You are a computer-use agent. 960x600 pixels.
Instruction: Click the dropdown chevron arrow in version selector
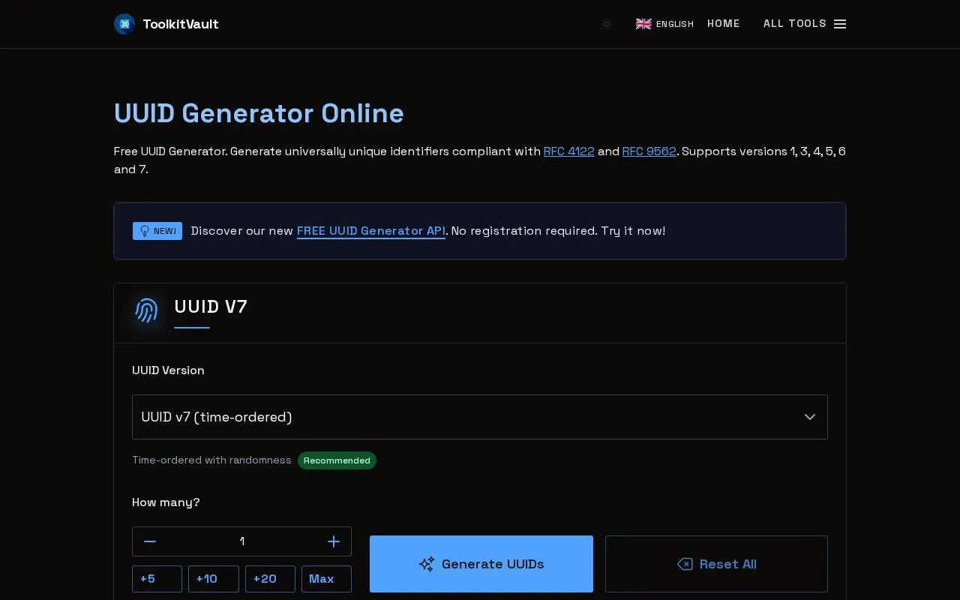point(810,417)
